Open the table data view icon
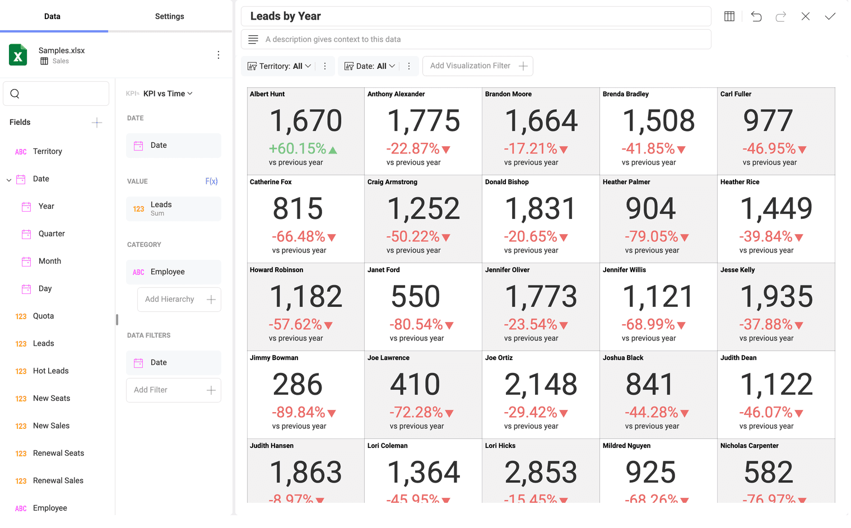 tap(729, 16)
